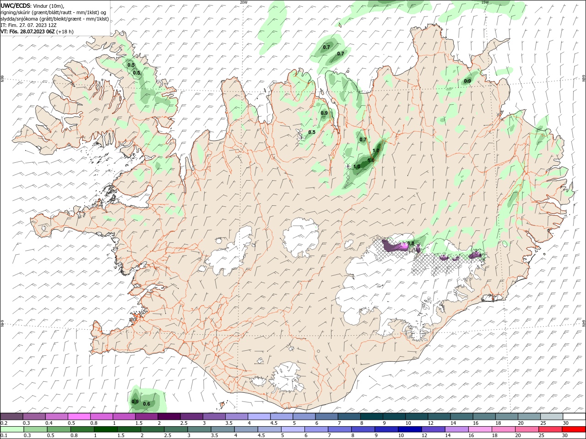586x439 pixels.
Task: Click the 0.7 value just below the 0.9 and 0.5 labels
Action: [363, 139]
